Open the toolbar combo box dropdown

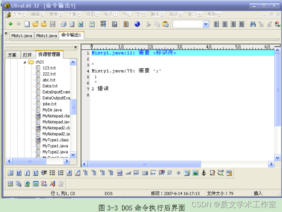(205, 24)
